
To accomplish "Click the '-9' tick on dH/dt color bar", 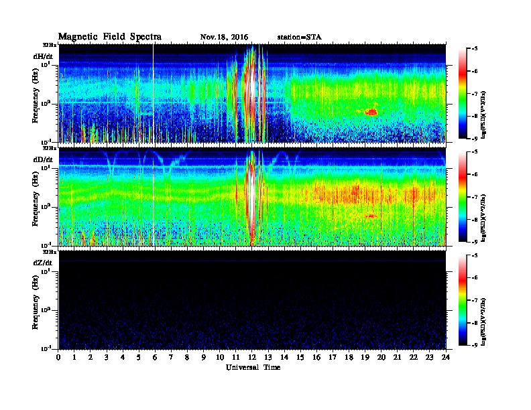I will (x=475, y=139).
